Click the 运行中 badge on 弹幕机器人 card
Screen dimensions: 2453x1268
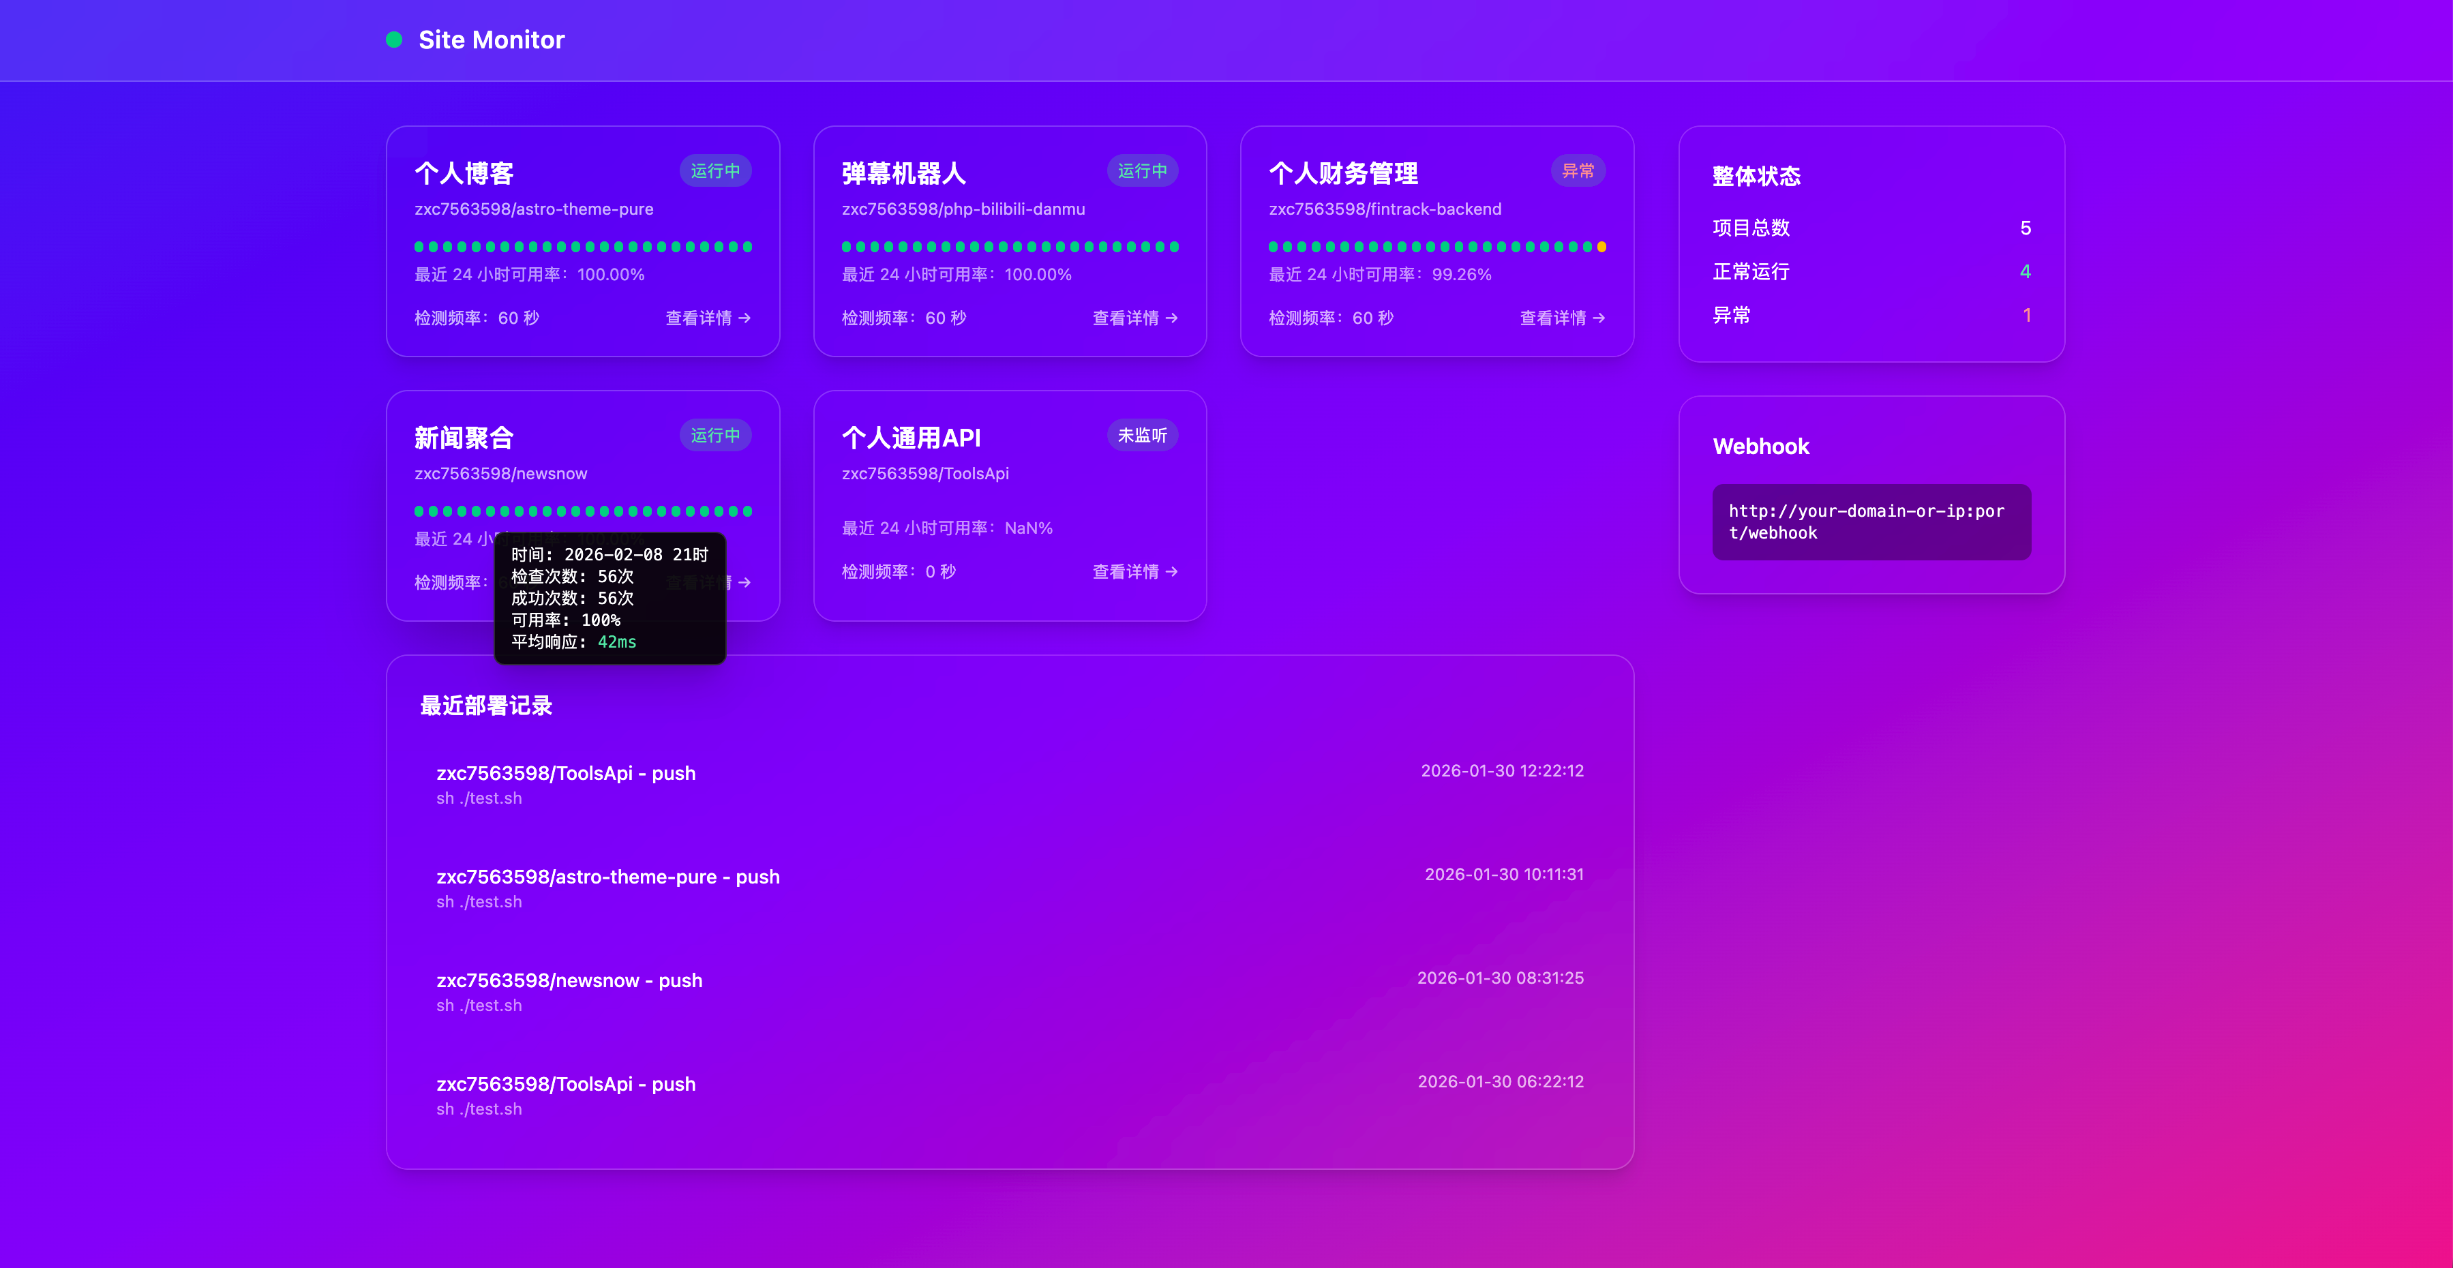(1142, 171)
